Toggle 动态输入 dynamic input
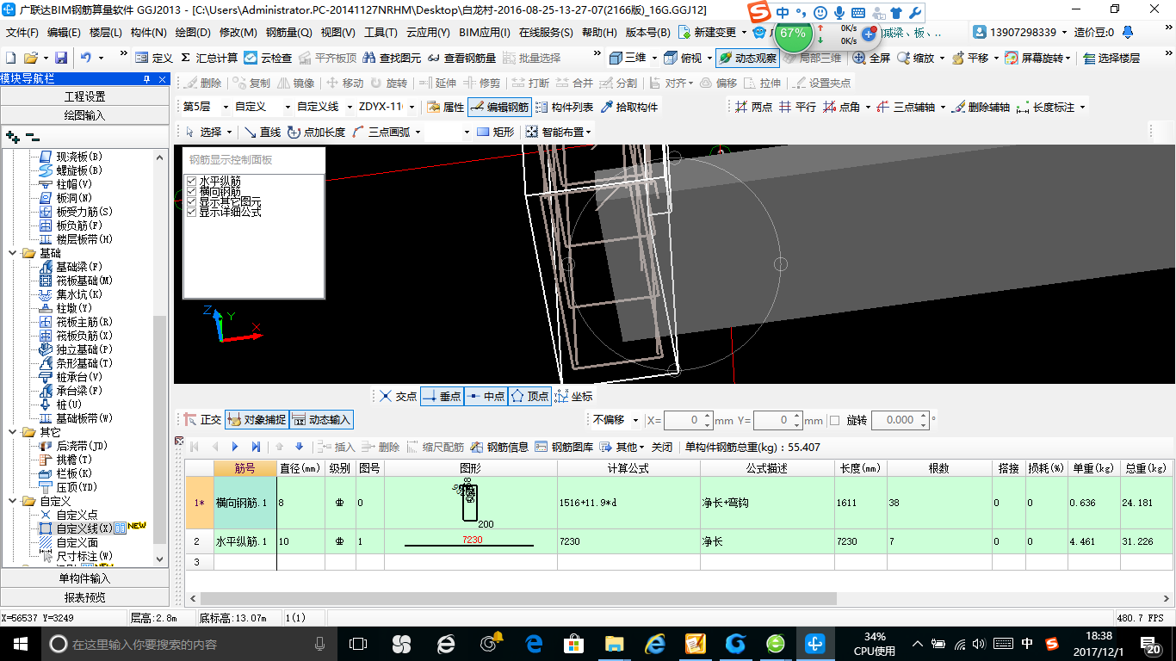 [321, 420]
